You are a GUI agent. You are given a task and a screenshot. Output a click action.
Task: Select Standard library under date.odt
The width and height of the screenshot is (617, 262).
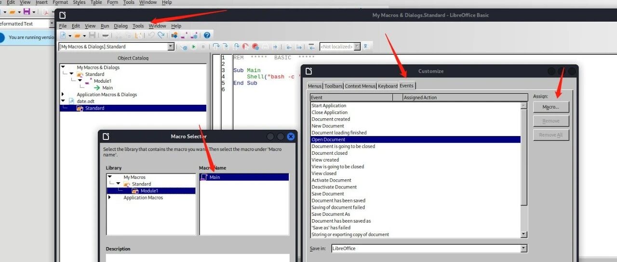94,108
